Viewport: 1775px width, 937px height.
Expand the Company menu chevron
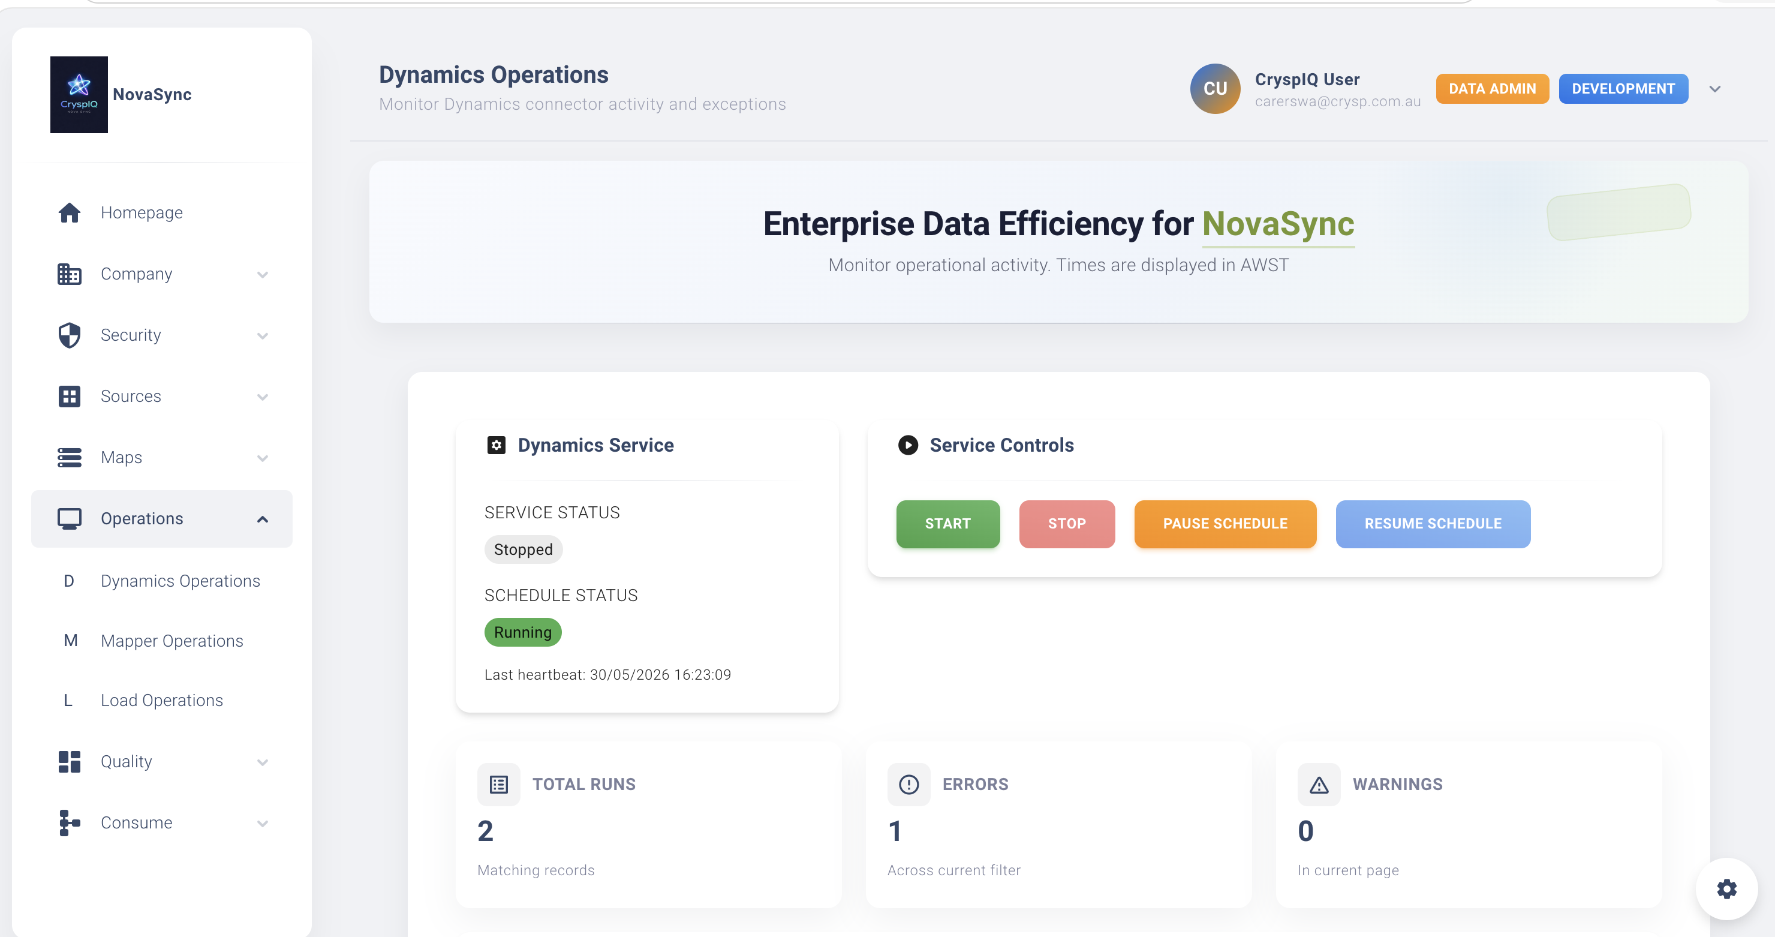click(x=263, y=274)
